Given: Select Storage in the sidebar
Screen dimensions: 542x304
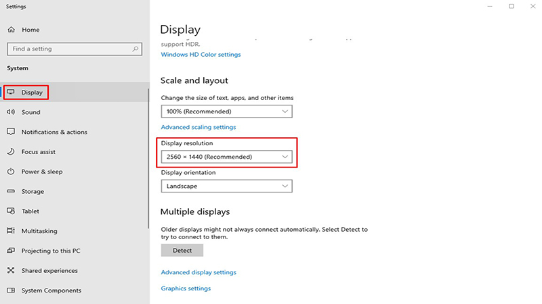Looking at the screenshot, I should point(33,191).
